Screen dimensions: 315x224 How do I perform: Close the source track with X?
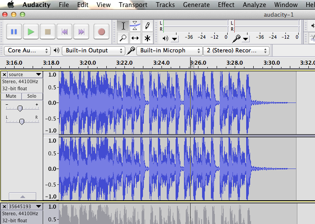click(4, 74)
